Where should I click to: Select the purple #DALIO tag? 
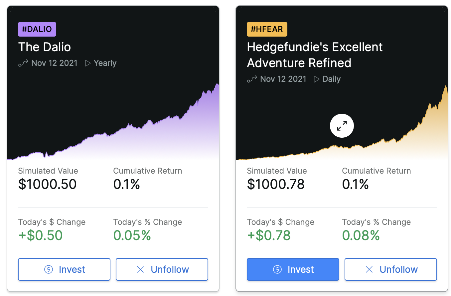[x=37, y=29]
